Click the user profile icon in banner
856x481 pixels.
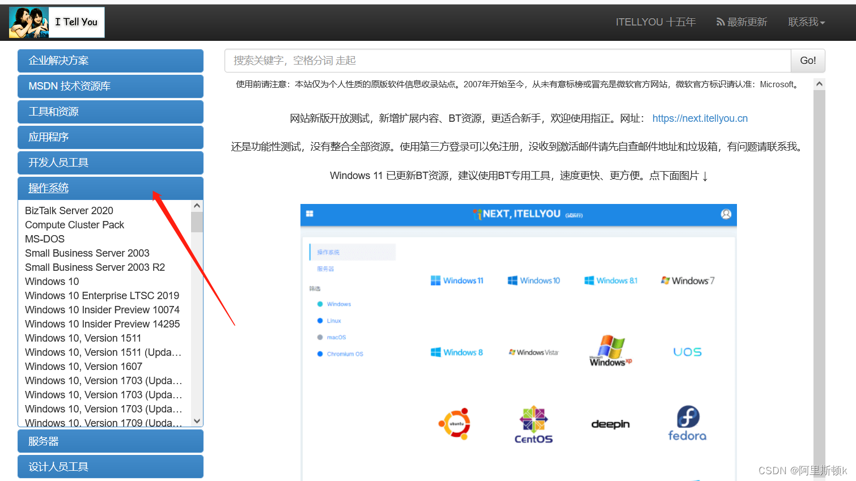(726, 214)
